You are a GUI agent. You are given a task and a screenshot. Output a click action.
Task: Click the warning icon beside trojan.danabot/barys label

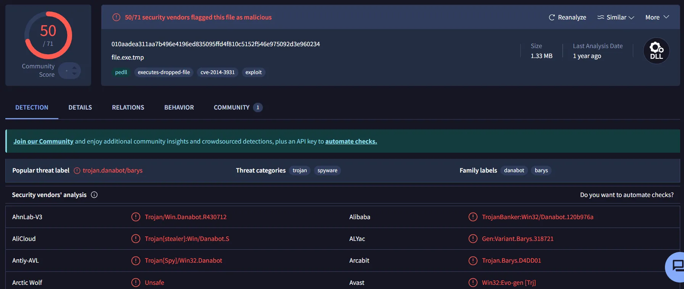click(77, 171)
